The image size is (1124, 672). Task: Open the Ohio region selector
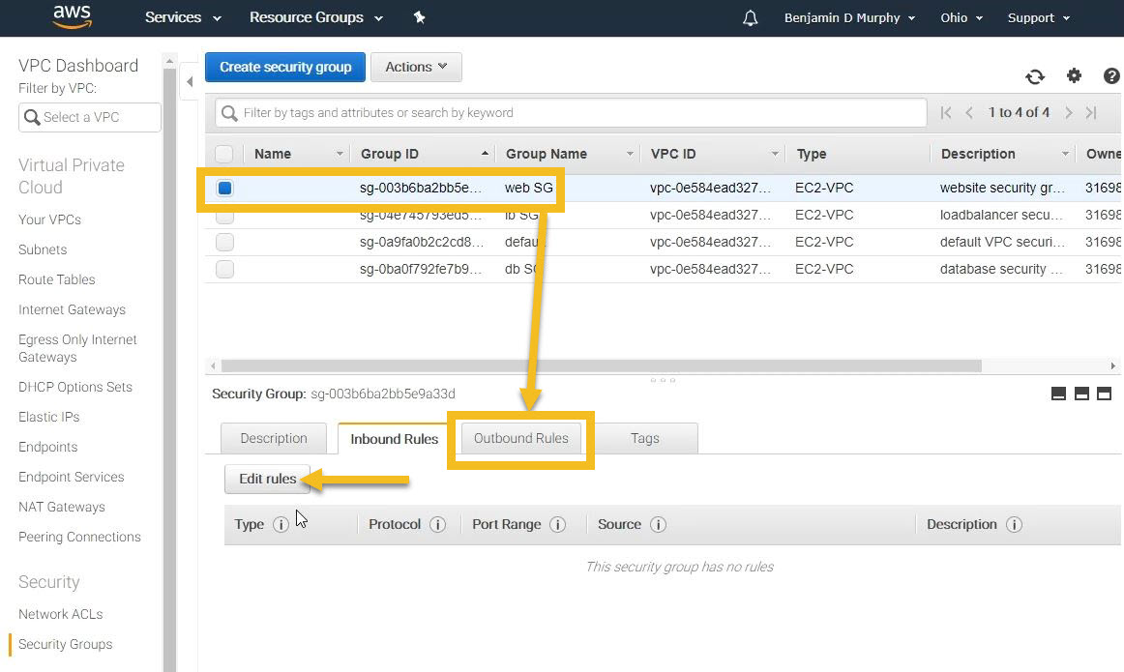(x=961, y=18)
